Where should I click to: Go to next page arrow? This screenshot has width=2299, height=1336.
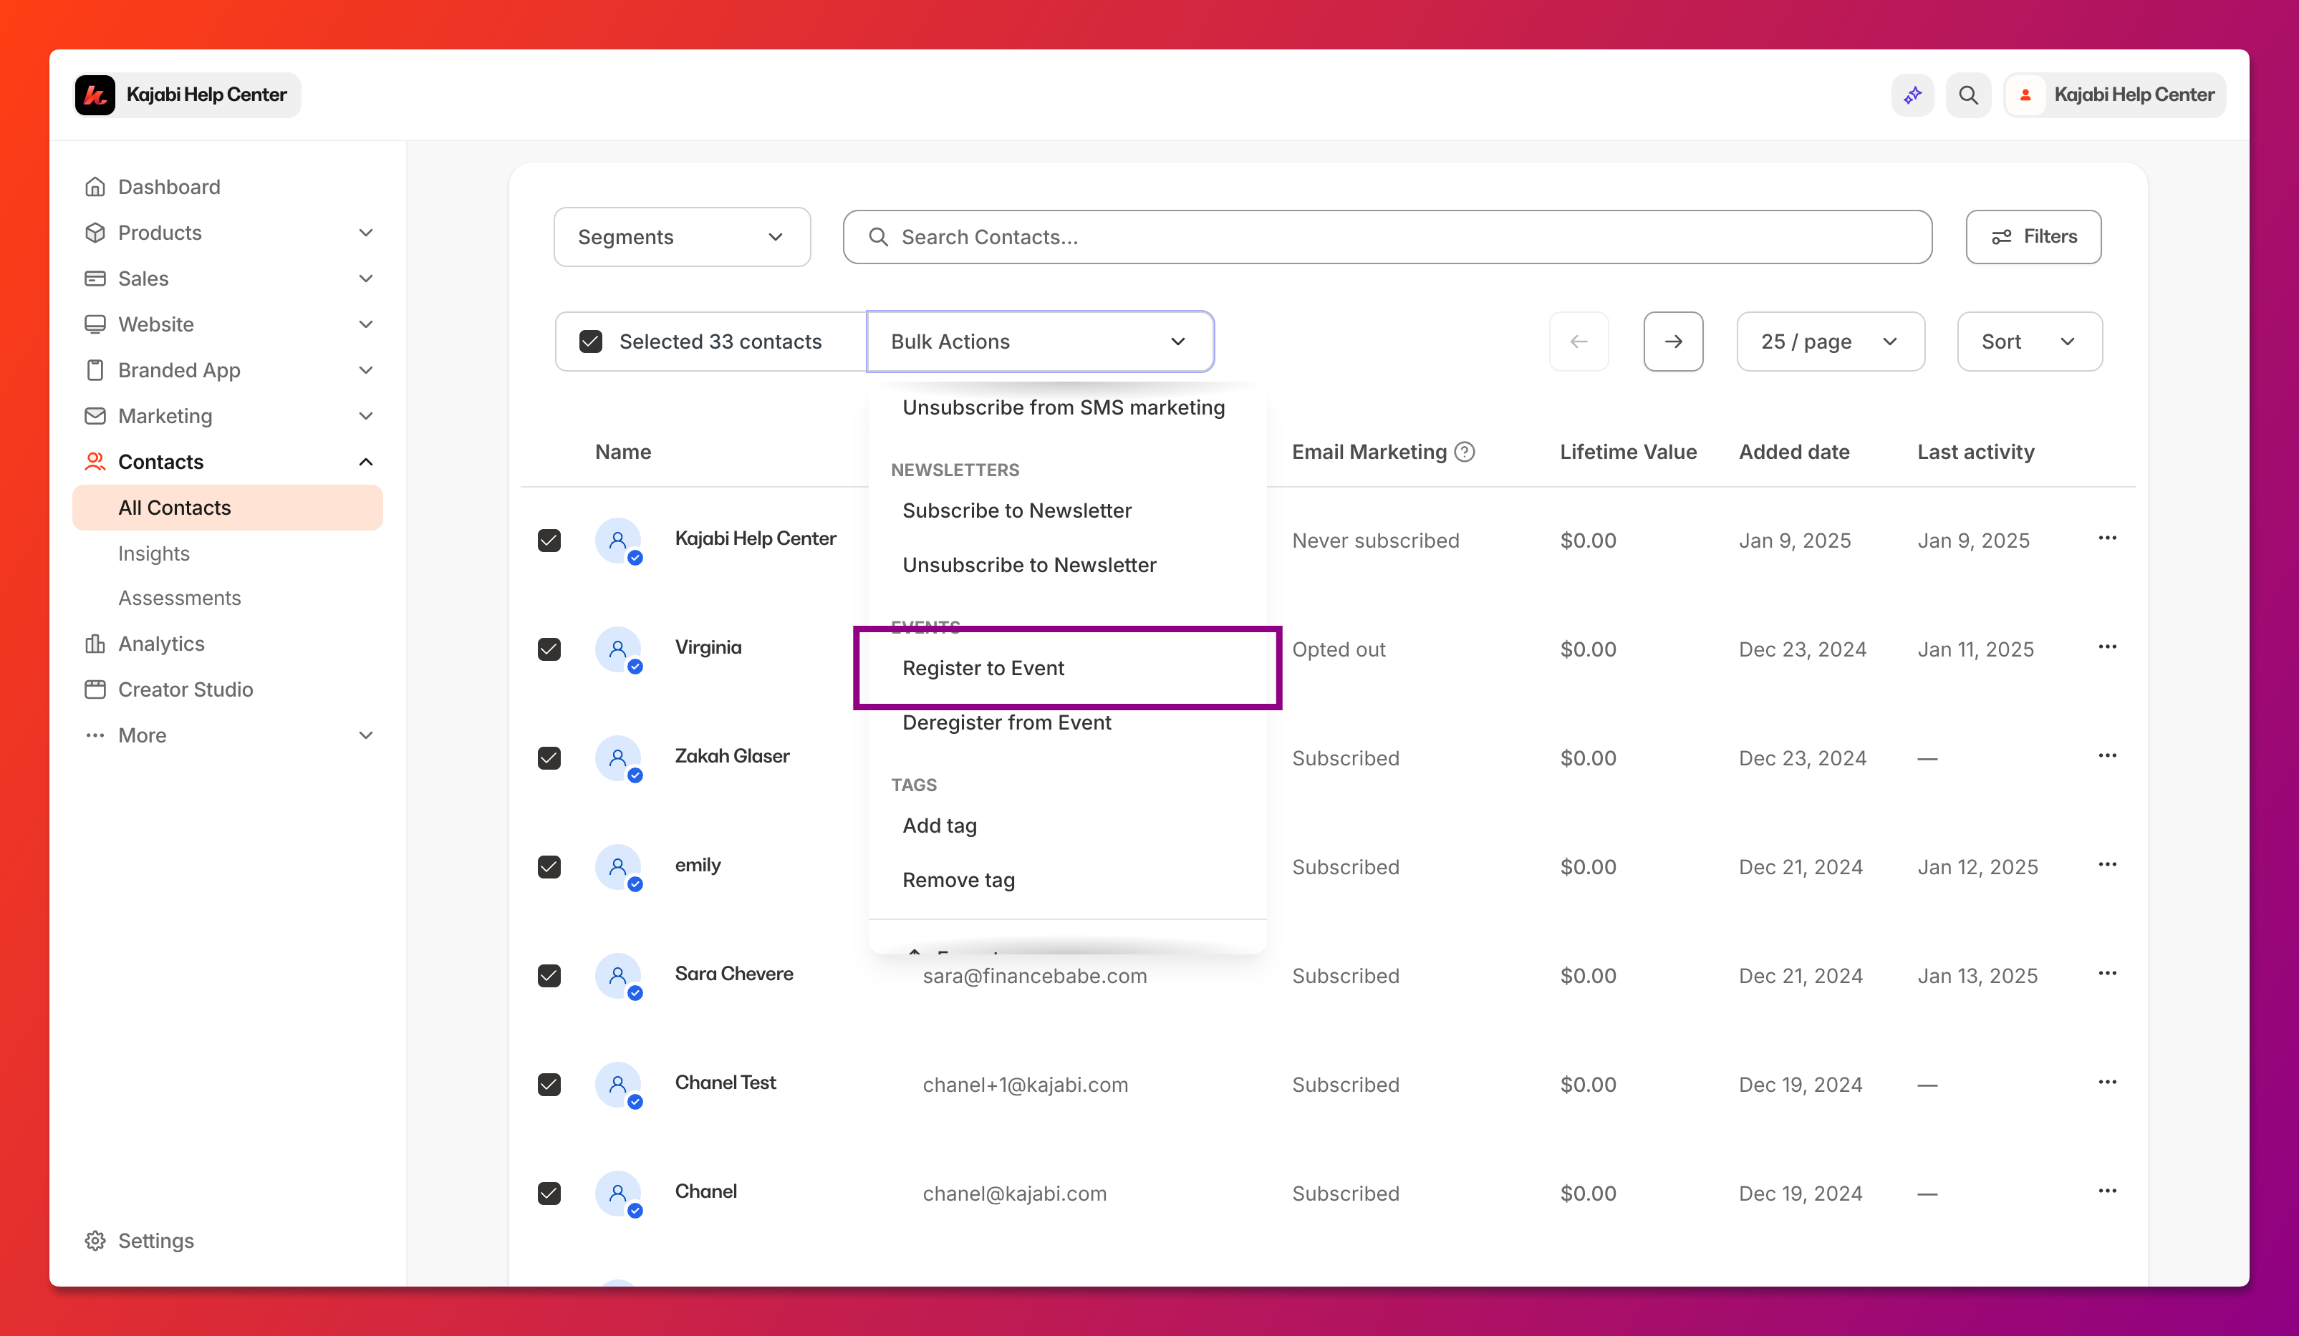click(1673, 341)
